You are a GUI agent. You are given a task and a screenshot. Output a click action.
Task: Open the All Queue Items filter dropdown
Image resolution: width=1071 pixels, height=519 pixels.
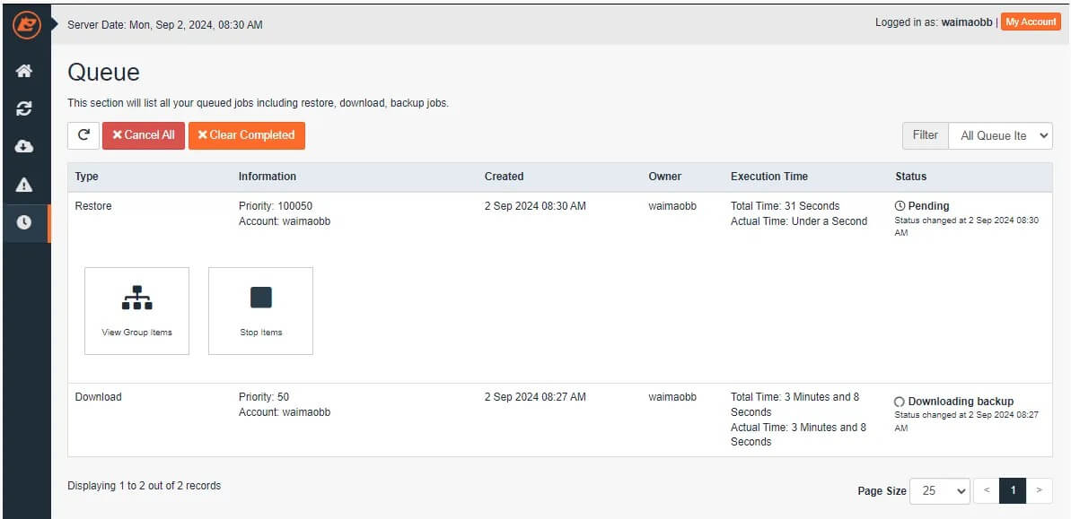[x=1000, y=135]
